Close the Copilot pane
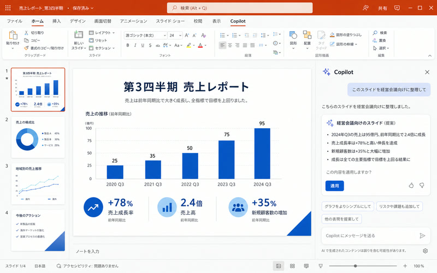437x273 pixels. click(427, 72)
